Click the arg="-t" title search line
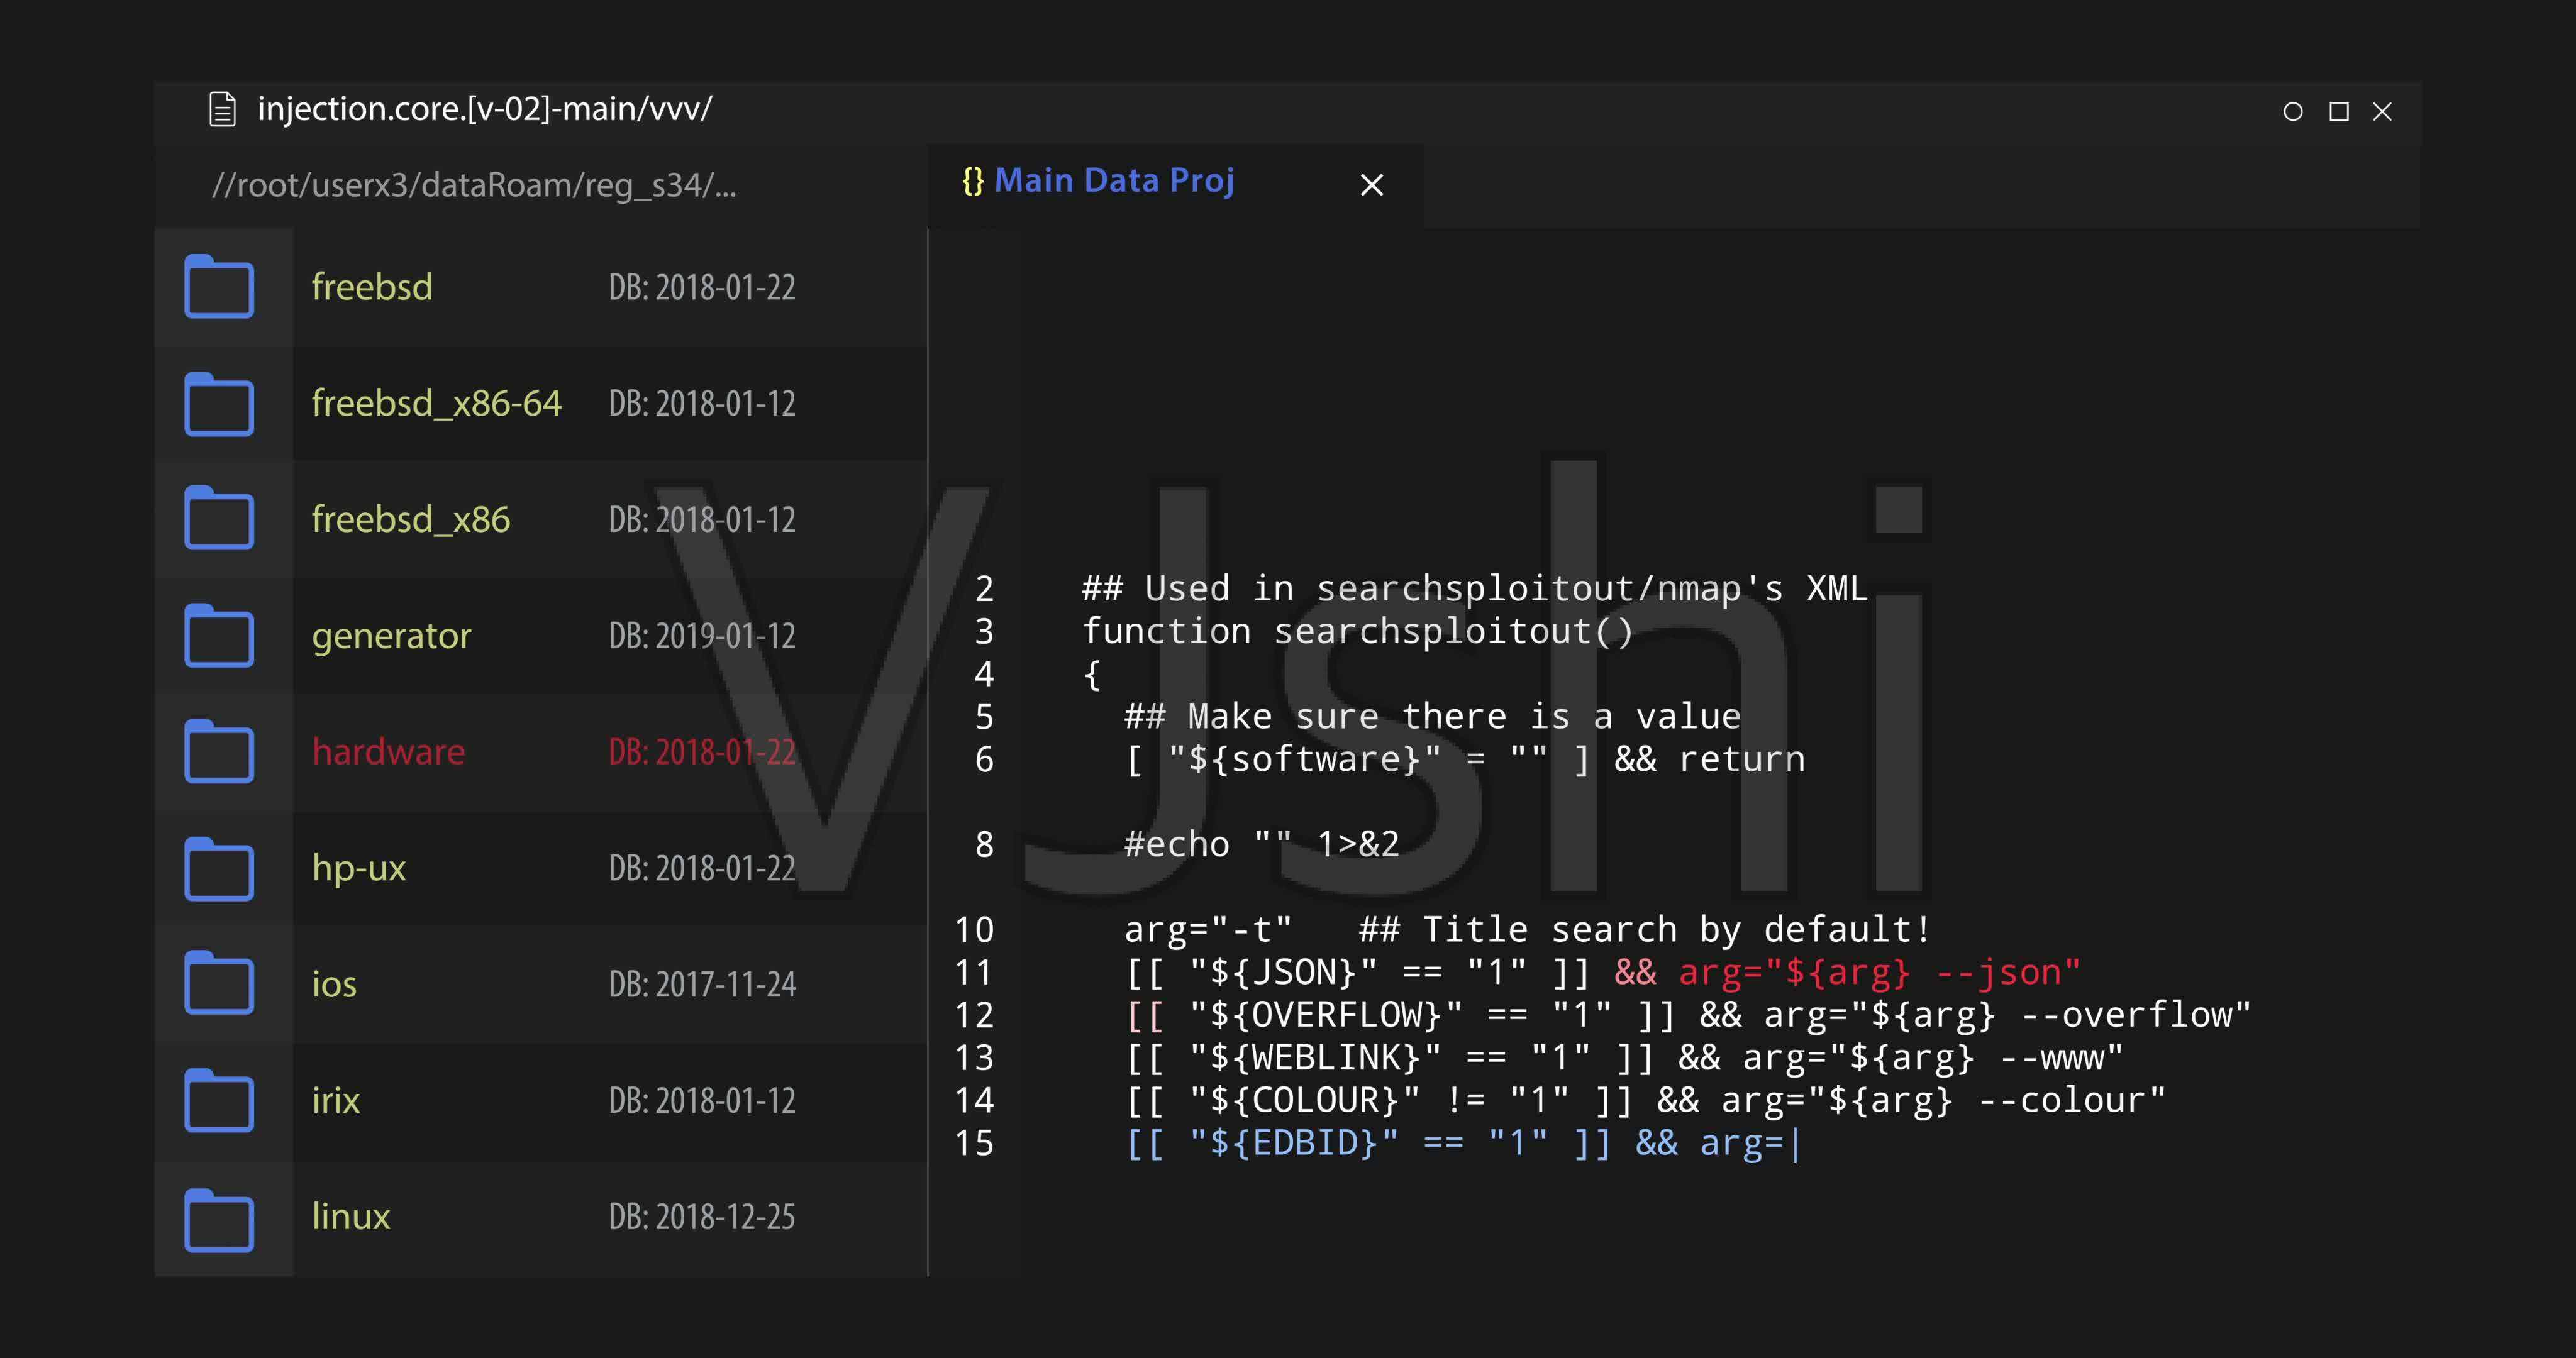The image size is (2576, 1358). pos(1528,930)
